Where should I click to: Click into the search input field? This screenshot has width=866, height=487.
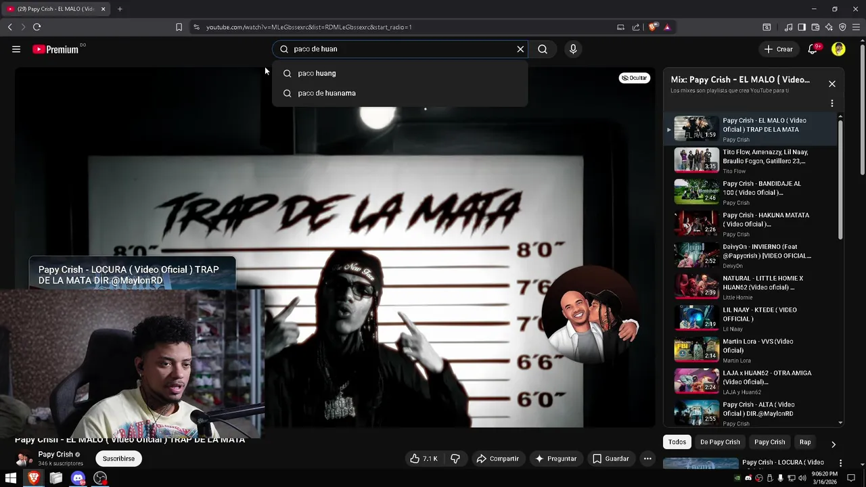point(399,49)
